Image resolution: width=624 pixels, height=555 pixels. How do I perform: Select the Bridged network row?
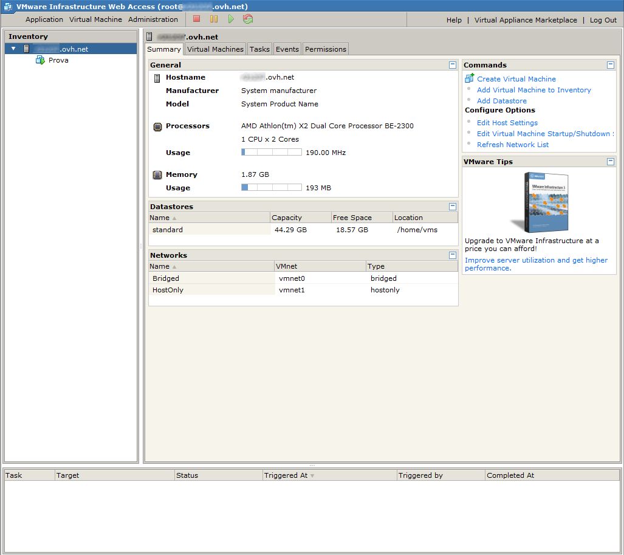pyautogui.click(x=303, y=278)
